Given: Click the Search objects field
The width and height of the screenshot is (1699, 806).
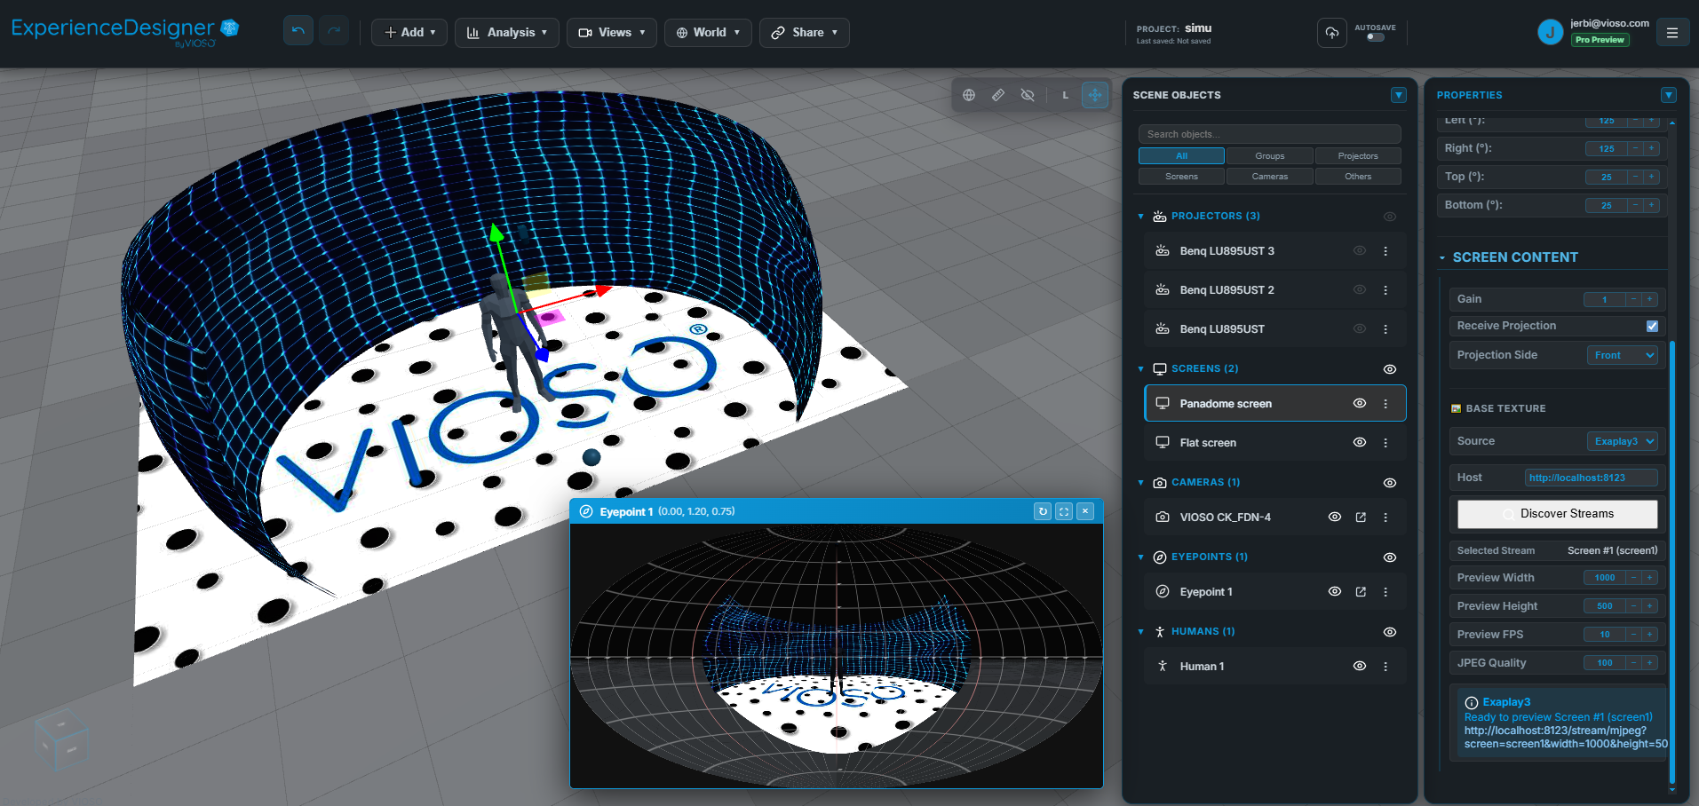Looking at the screenshot, I should [1270, 134].
